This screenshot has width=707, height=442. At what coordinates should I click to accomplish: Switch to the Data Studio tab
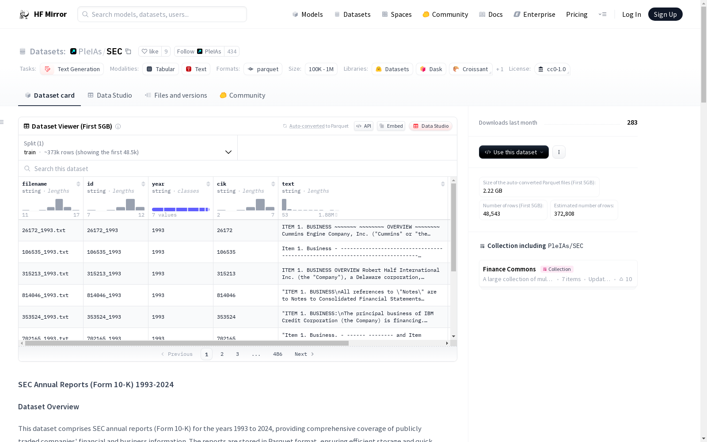tap(110, 95)
